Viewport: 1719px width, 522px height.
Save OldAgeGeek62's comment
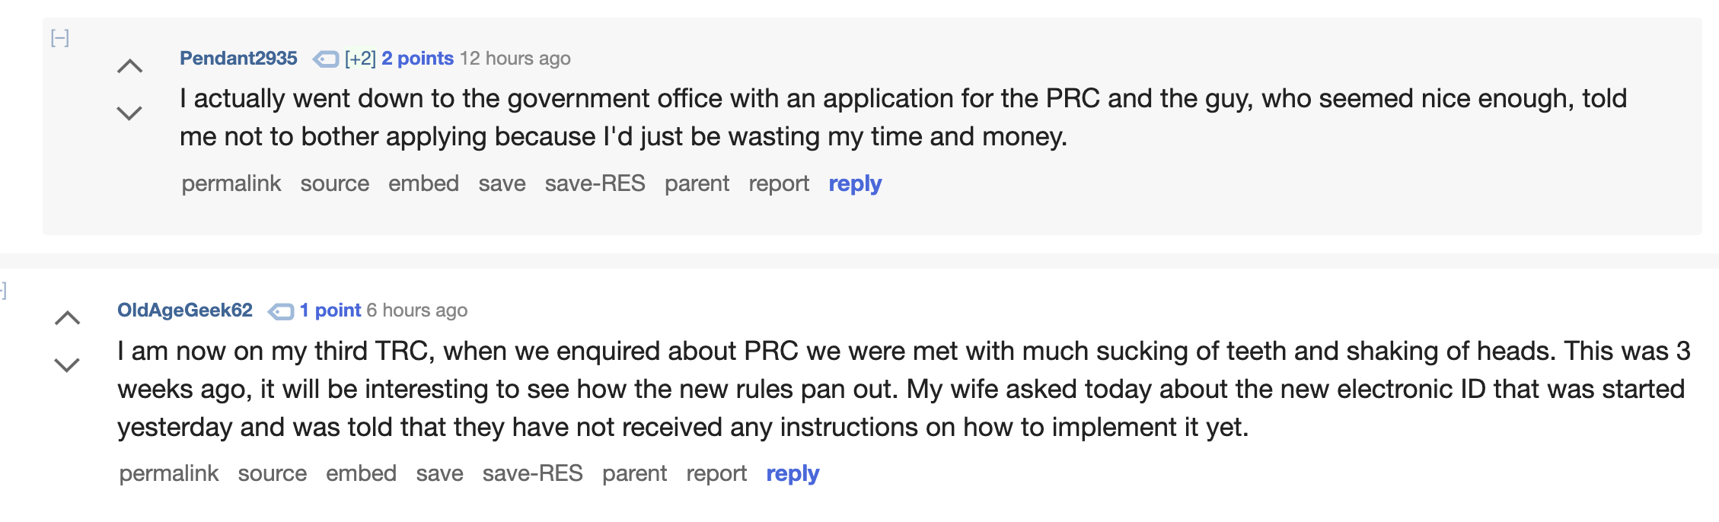tap(439, 474)
